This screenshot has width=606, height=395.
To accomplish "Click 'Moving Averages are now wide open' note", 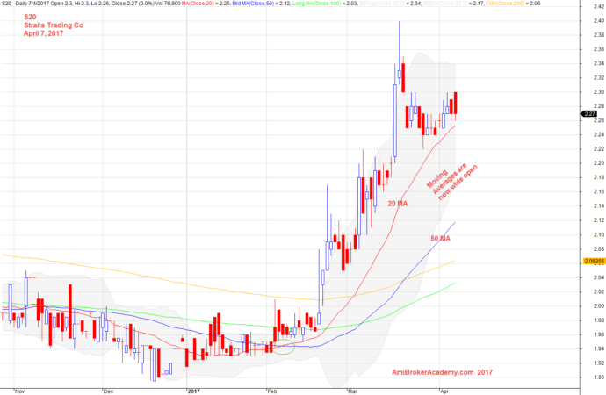I will (x=452, y=182).
